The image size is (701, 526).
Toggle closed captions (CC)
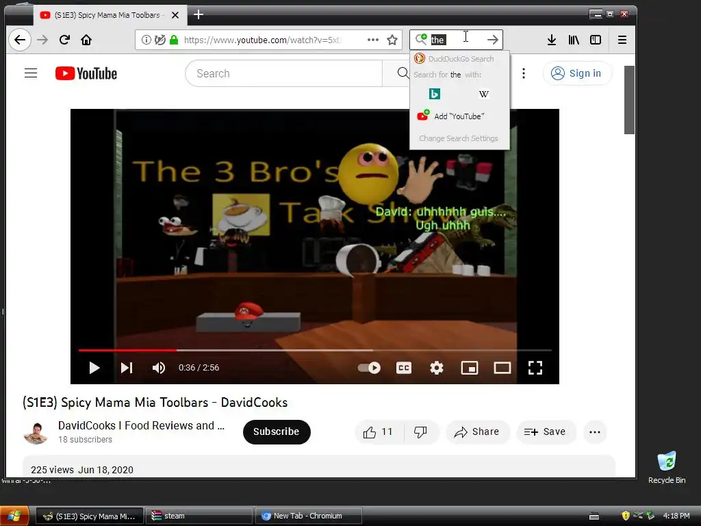point(404,368)
